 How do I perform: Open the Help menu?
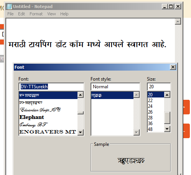[x=64, y=14]
